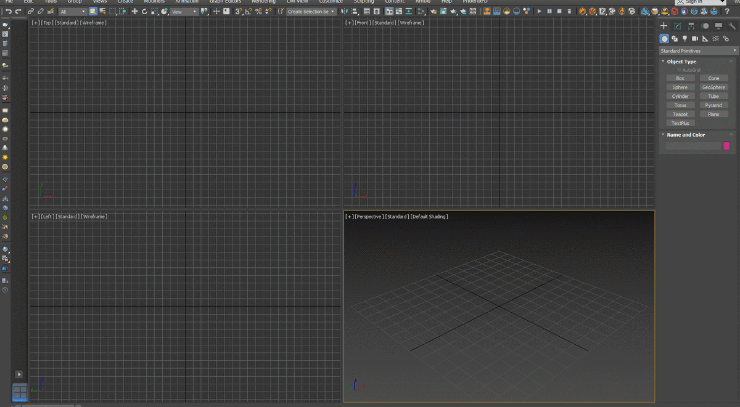Switch to the Create tab of the command panel
Screen dimensions: 740x407
point(664,26)
